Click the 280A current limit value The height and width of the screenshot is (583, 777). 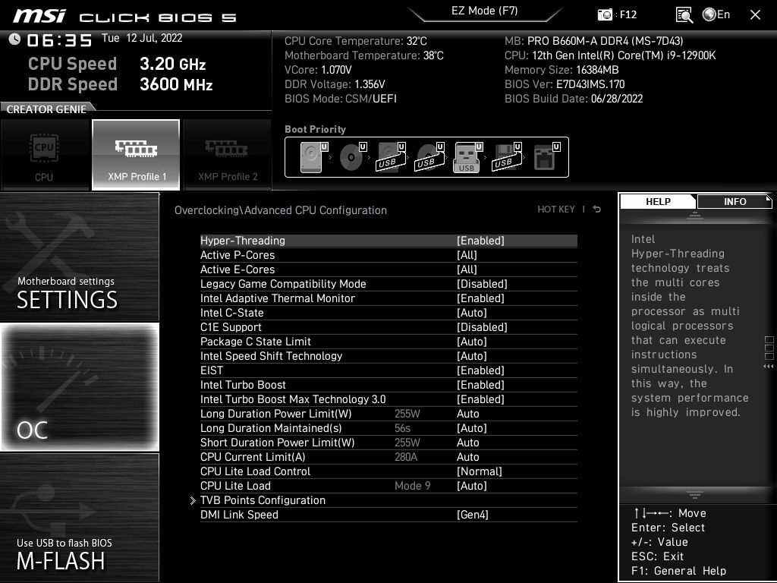click(406, 456)
